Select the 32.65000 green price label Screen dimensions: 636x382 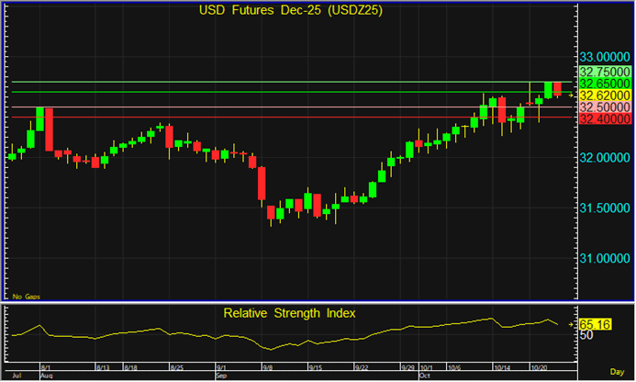click(604, 83)
